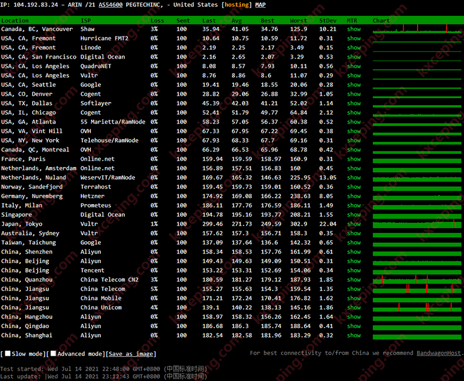Click the Save as image link
Viewport: 464px width, 381px height.
131,354
